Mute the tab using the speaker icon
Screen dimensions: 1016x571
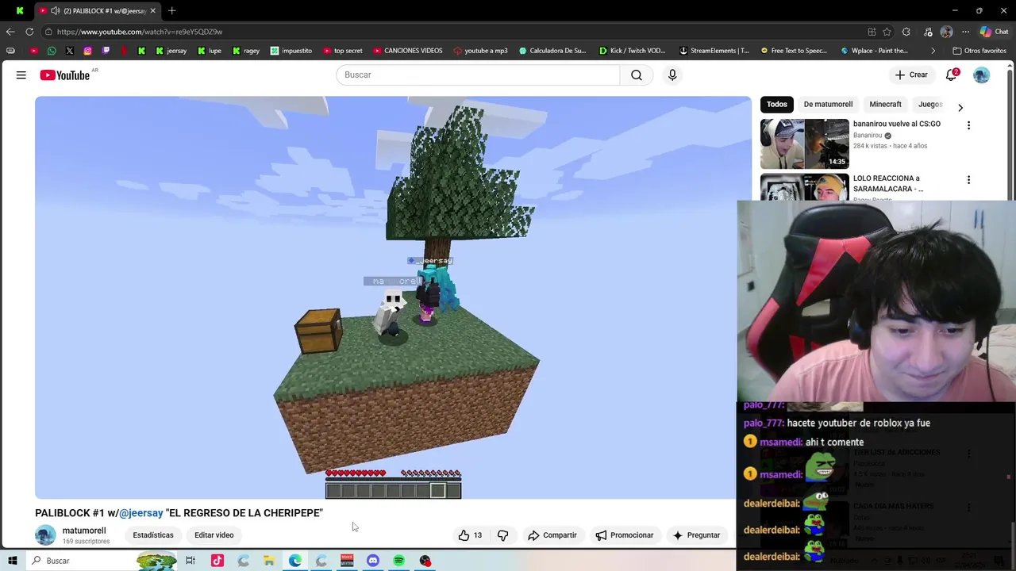click(x=55, y=10)
